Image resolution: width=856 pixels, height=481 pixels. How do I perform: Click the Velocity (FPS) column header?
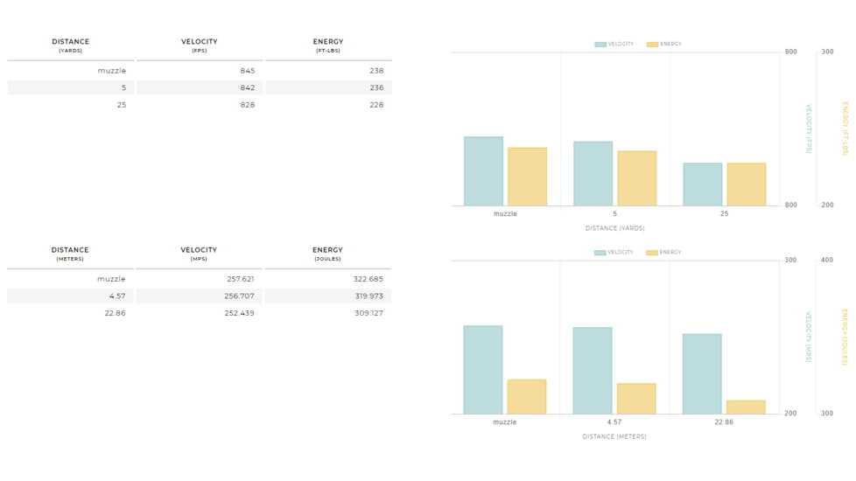tap(200, 45)
